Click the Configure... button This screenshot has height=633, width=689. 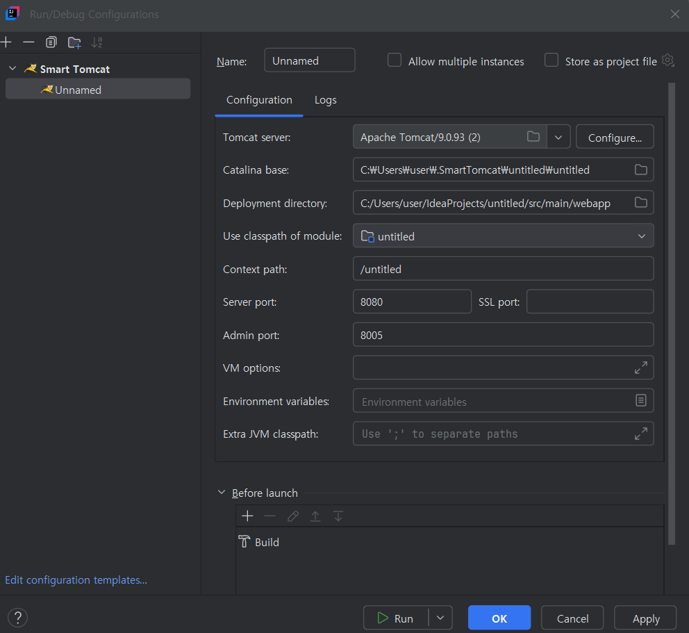(615, 137)
